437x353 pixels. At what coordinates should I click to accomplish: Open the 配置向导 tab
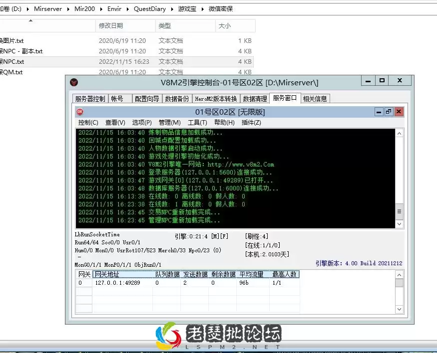click(x=147, y=99)
